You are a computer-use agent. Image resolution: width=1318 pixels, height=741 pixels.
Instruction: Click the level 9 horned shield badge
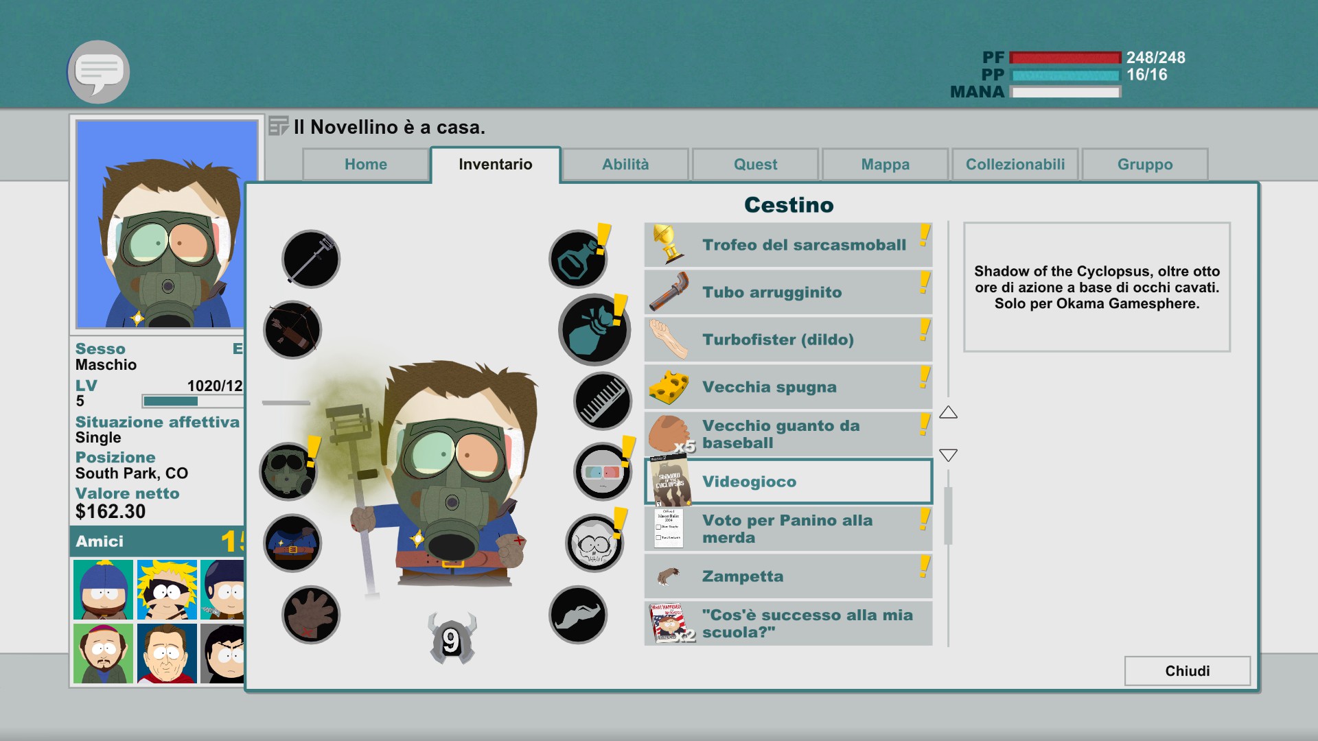click(x=452, y=639)
